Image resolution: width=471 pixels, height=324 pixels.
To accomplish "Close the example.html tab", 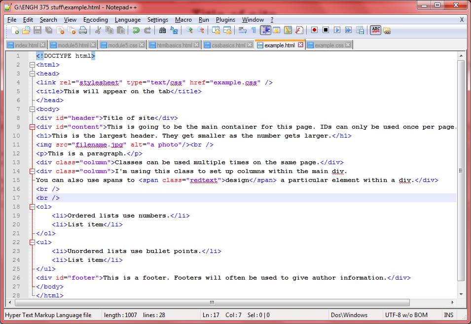I will point(300,45).
